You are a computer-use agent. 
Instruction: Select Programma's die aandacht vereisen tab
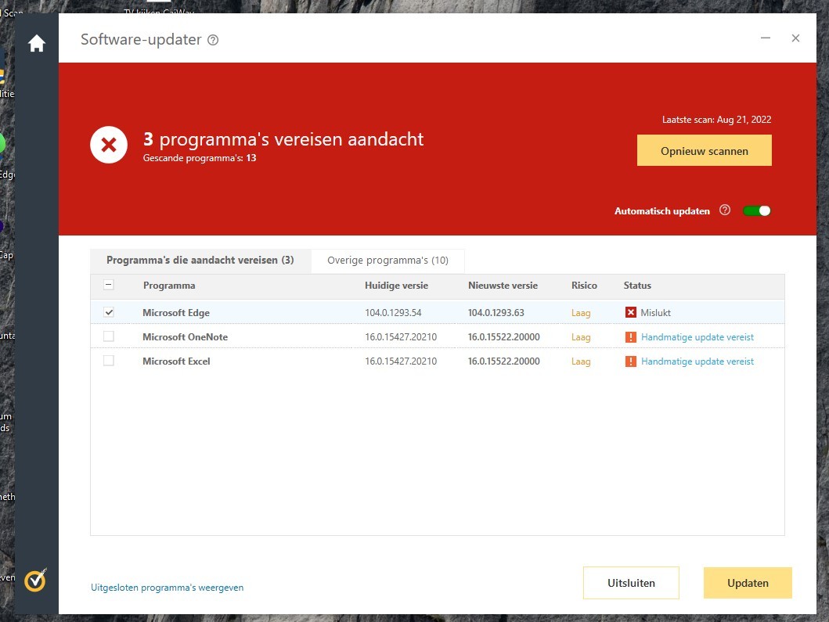tap(200, 261)
